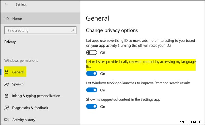Screen dimensions: 205x125
Task: Click the Settings window title text
Action: [x=21, y=4]
